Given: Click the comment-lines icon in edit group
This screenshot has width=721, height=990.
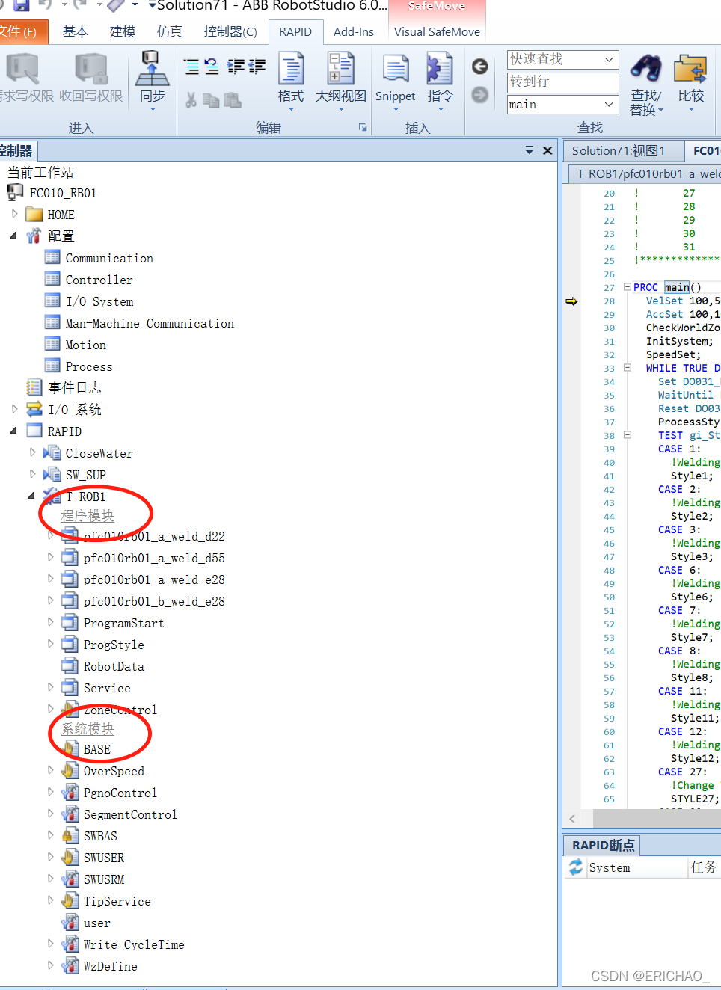Looking at the screenshot, I should 192,67.
